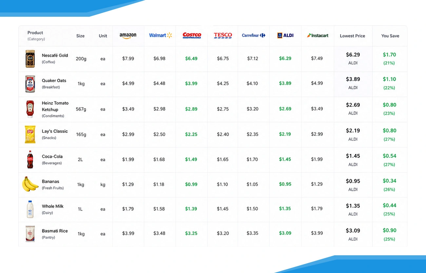Select Costco's $3.99 Quaker Oats price
This screenshot has height=273, width=426.
191,84
